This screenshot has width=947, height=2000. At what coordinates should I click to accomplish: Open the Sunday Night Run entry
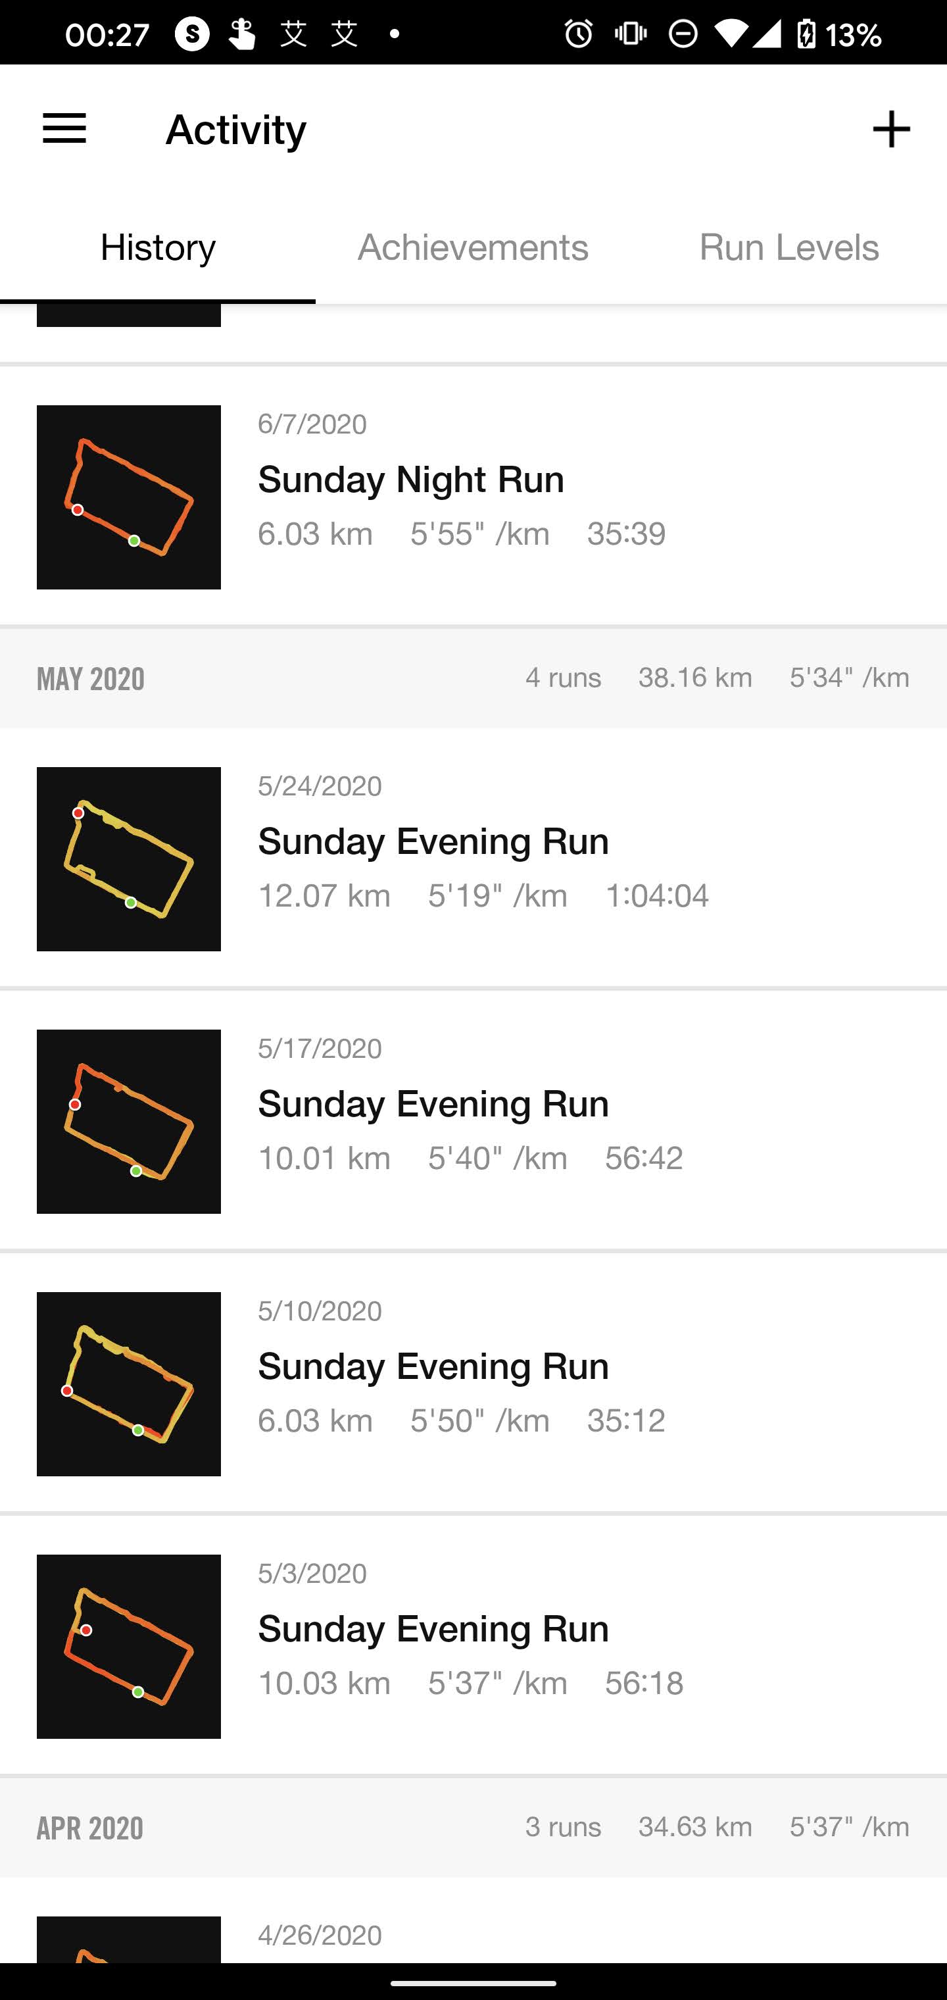[x=412, y=479]
